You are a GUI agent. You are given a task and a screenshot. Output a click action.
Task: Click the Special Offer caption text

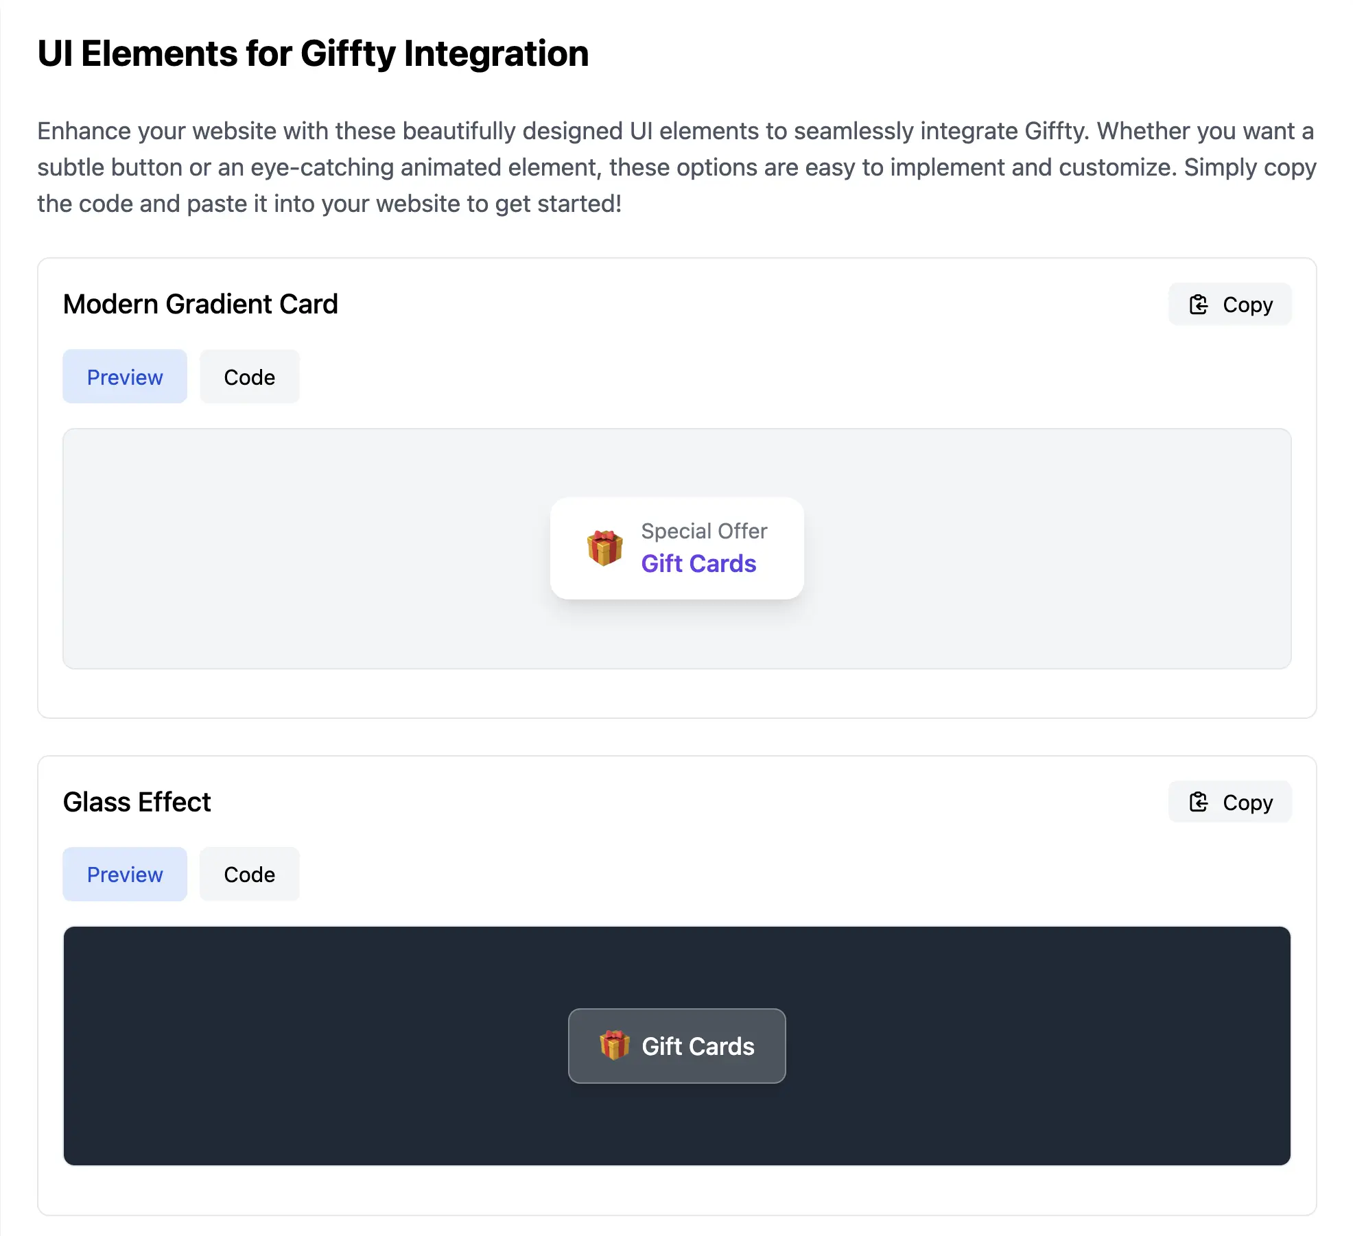pyautogui.click(x=704, y=531)
